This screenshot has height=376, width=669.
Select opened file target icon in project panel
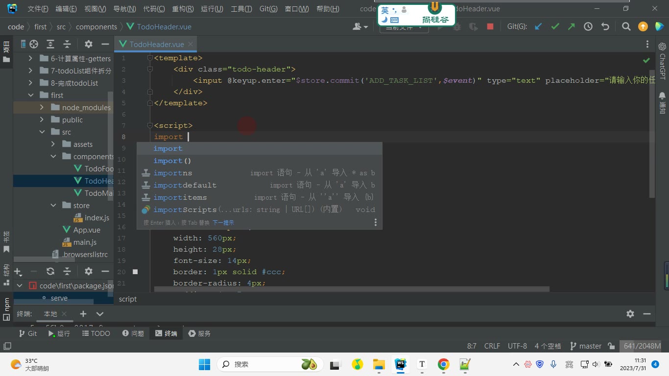coord(34,44)
